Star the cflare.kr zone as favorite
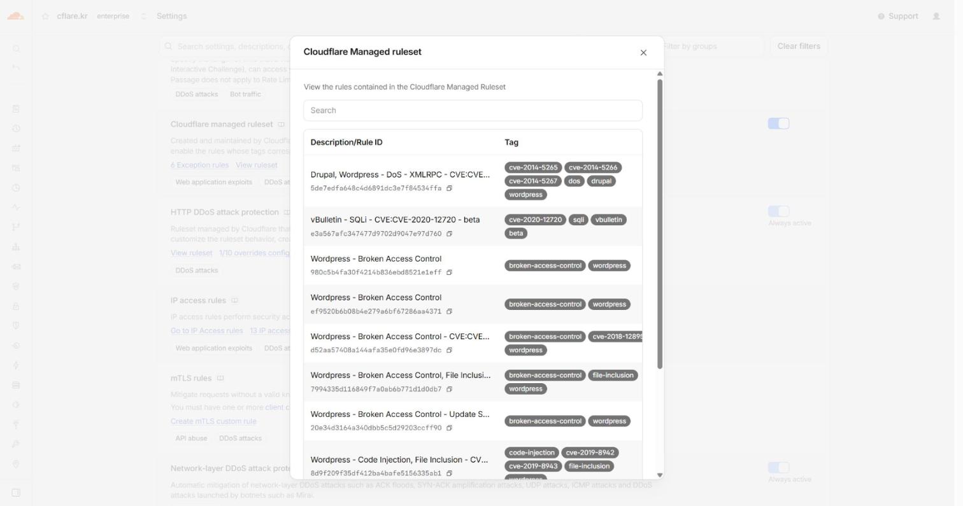Viewport: 963px width, 506px height. 45,17
